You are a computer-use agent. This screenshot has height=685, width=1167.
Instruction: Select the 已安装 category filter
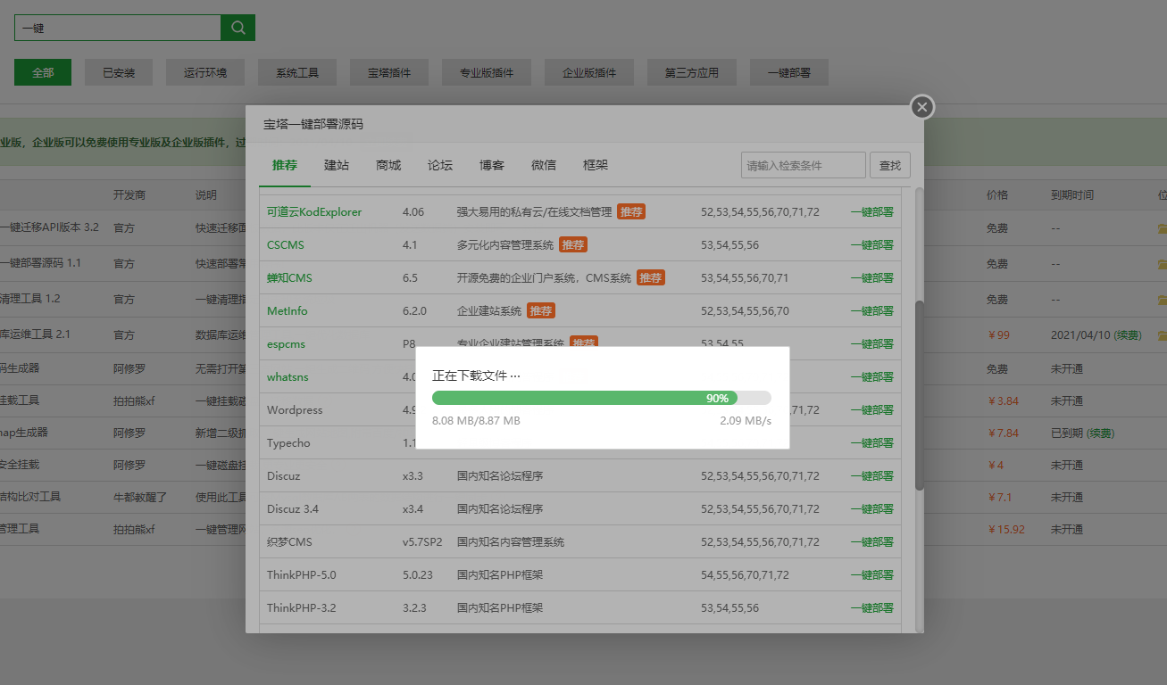119,73
